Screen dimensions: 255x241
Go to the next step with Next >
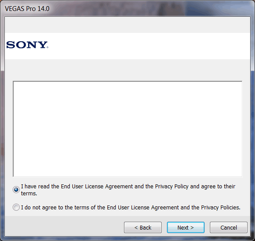pyautogui.click(x=186, y=227)
